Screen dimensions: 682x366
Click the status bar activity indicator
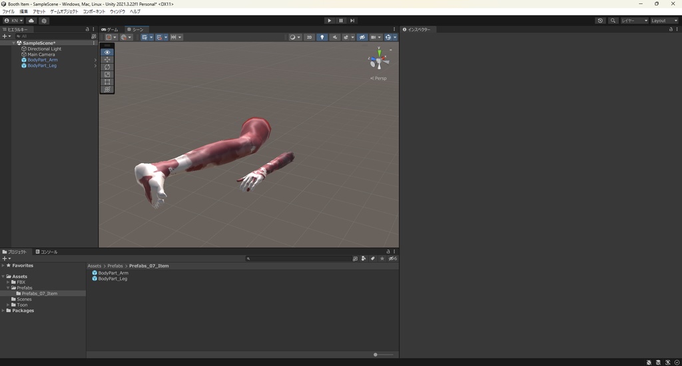coord(677,363)
